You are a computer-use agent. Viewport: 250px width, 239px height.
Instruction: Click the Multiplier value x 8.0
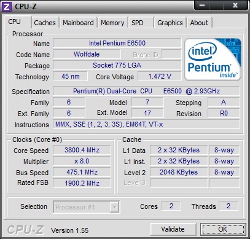(x=82, y=161)
